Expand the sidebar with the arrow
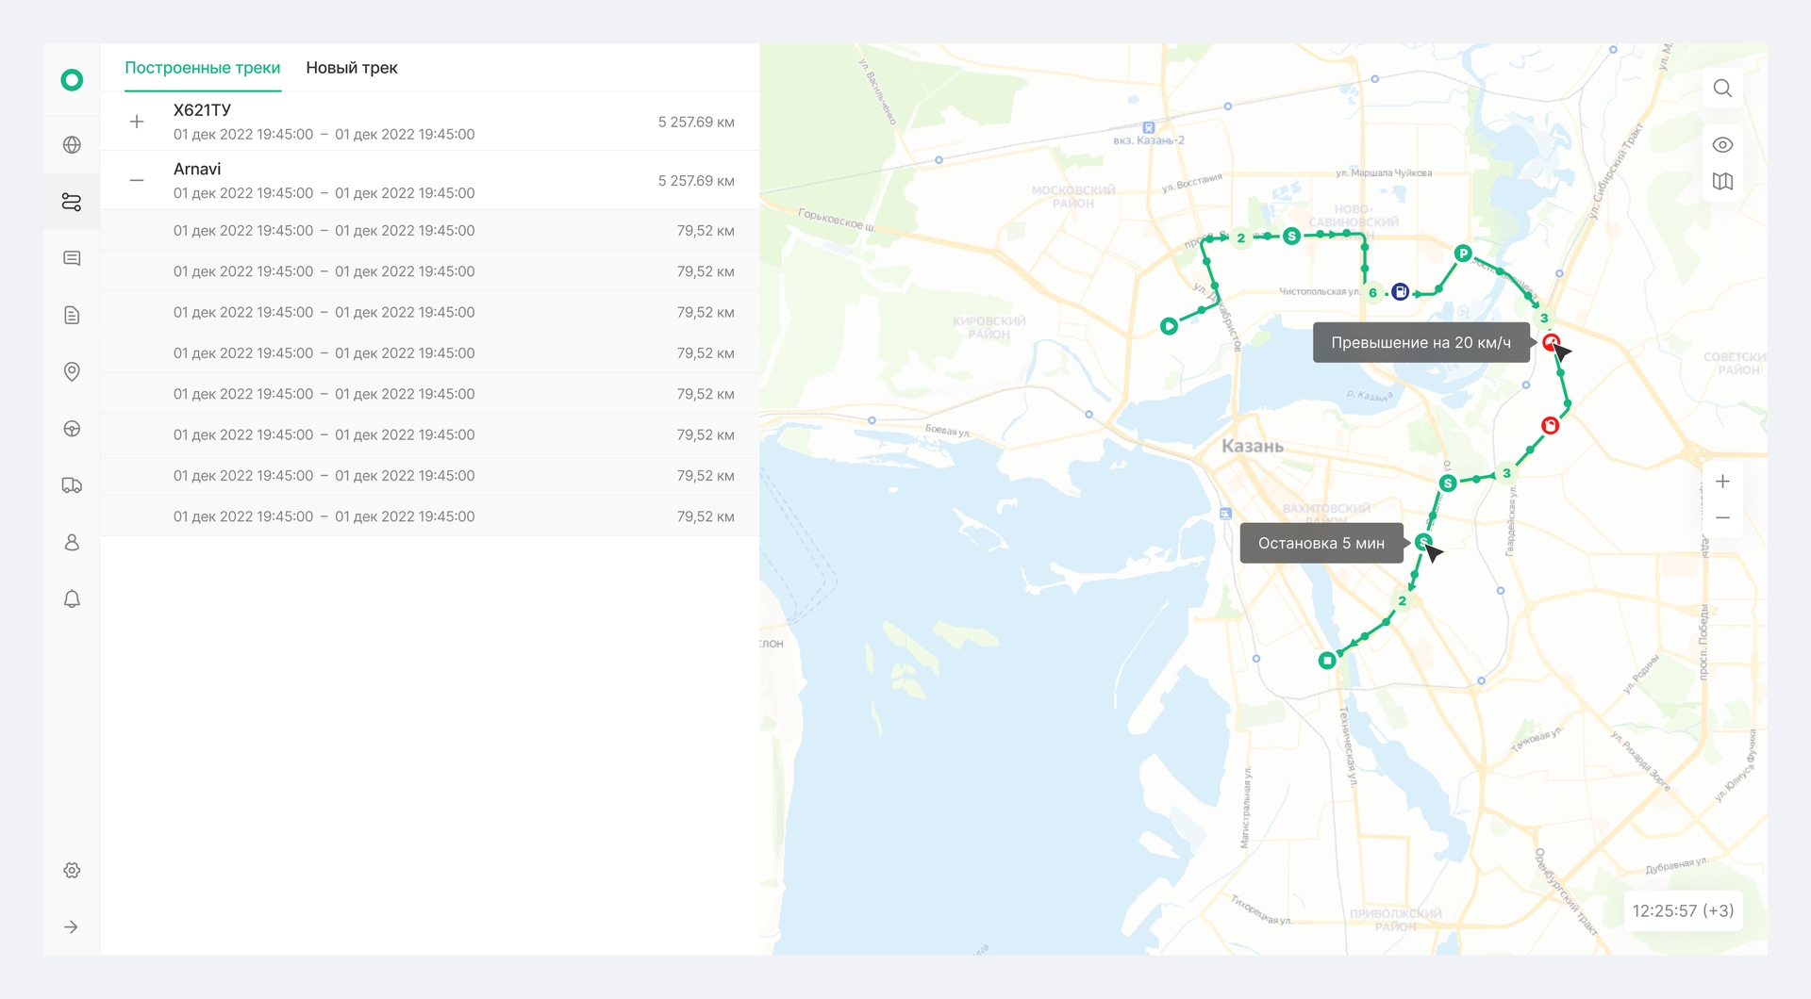 point(72,927)
